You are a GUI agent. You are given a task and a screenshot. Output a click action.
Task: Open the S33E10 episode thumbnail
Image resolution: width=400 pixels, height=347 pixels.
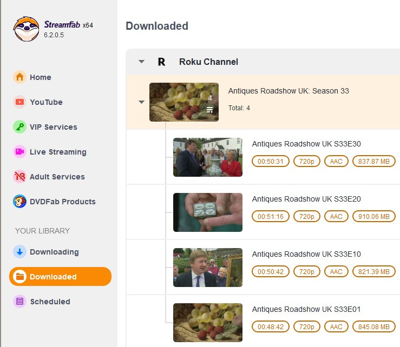(208, 268)
